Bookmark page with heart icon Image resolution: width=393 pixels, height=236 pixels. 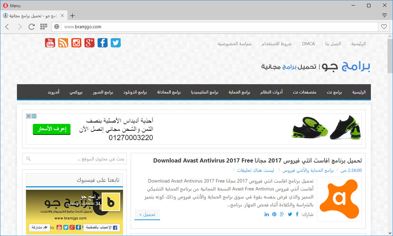[384, 27]
